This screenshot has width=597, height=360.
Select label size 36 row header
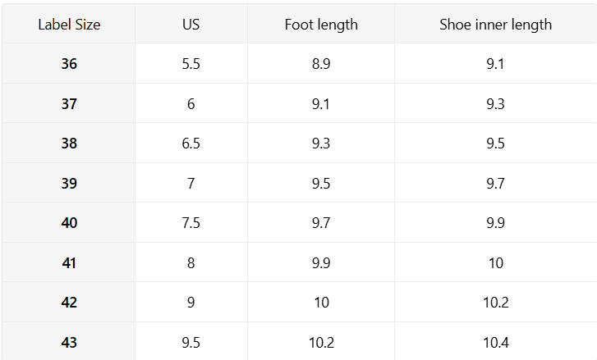point(69,64)
